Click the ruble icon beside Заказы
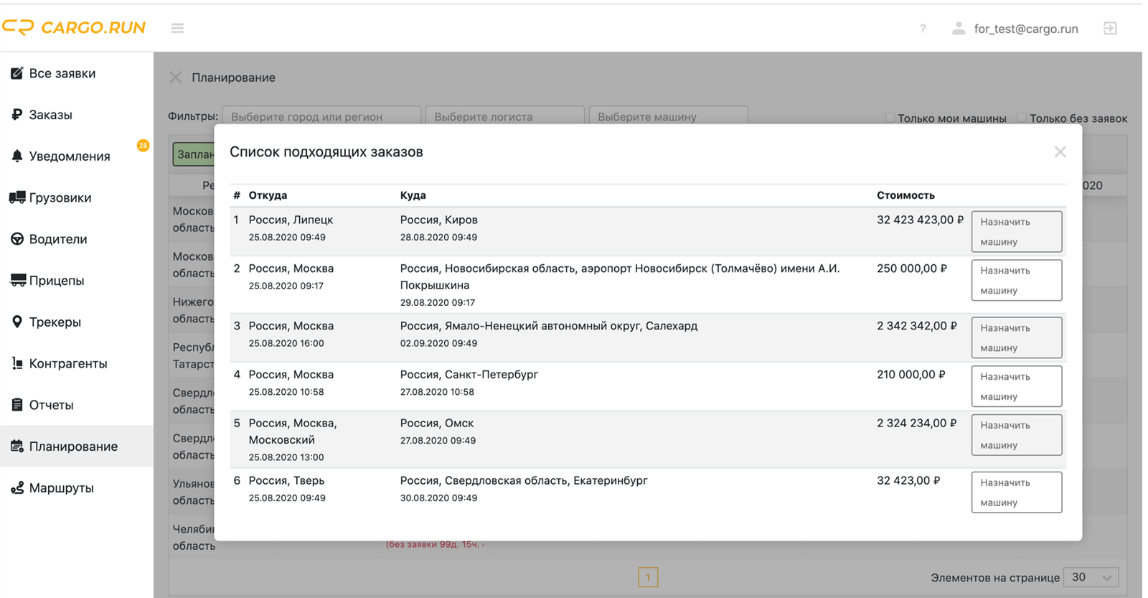Image resolution: width=1148 pixels, height=598 pixels. (17, 115)
